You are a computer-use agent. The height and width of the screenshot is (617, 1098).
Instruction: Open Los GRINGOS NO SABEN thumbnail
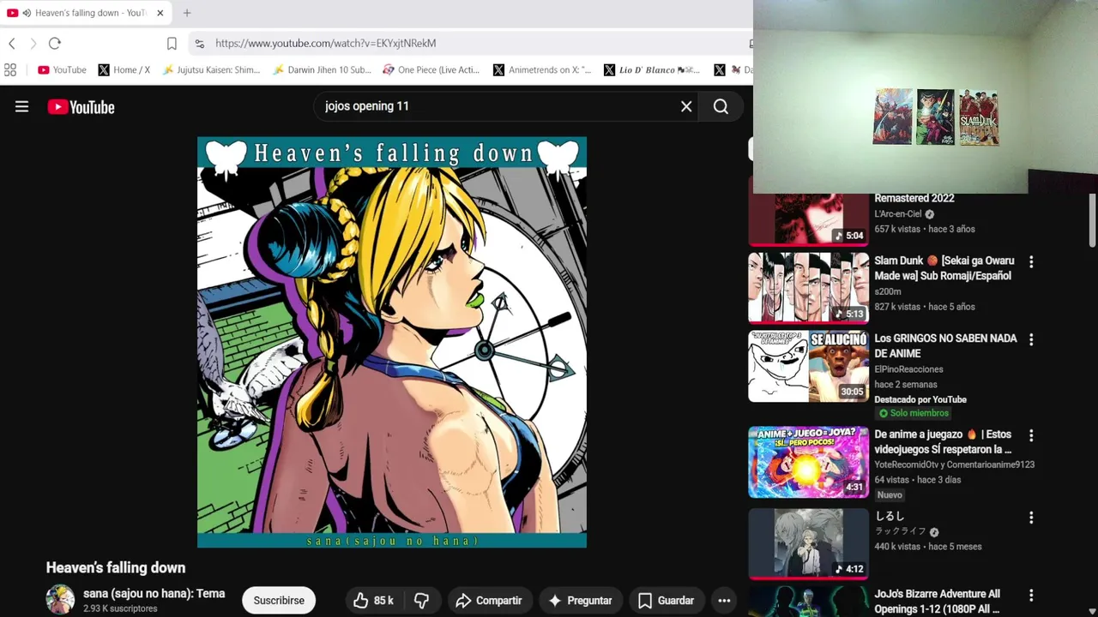[x=808, y=366]
